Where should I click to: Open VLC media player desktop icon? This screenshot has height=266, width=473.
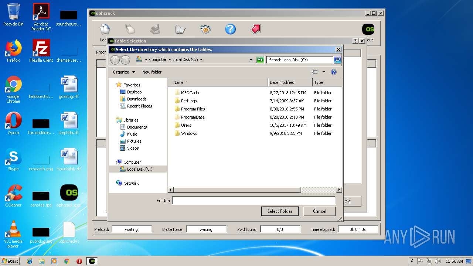tap(13, 234)
